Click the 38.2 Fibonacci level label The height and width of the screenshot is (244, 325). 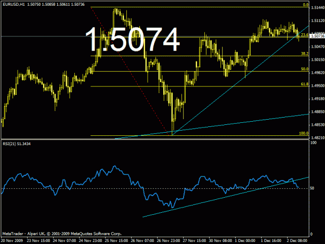pyautogui.click(x=305, y=54)
